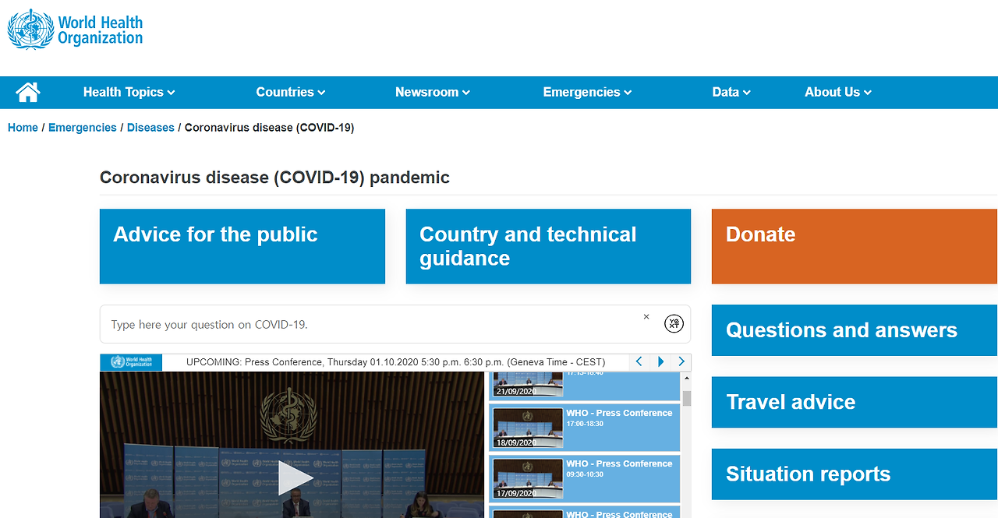Viewport: 998px width, 518px height.
Task: Click the UPCOMING Press Conference ticker text
Action: (x=395, y=362)
